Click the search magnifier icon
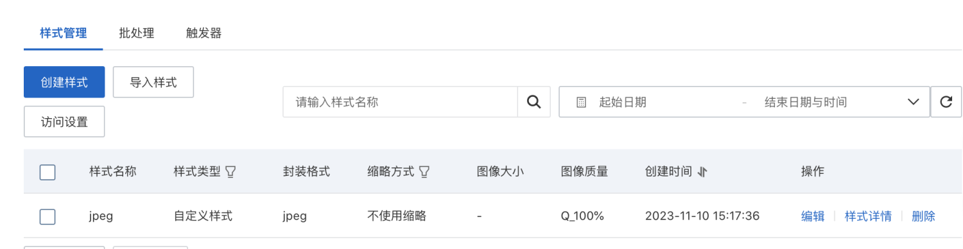 [x=534, y=102]
